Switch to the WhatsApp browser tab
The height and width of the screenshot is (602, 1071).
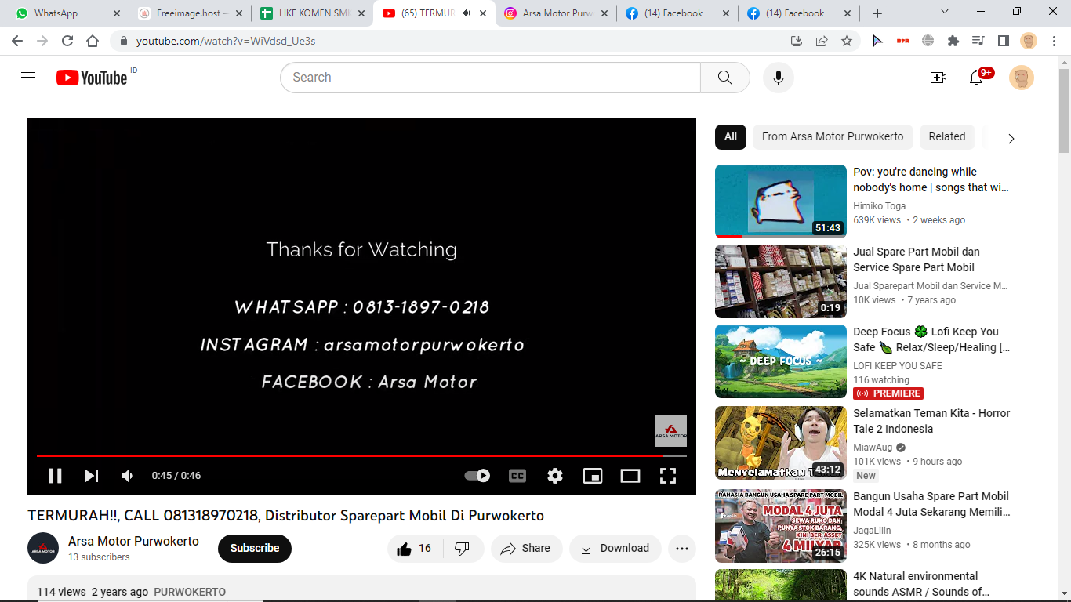click(69, 13)
